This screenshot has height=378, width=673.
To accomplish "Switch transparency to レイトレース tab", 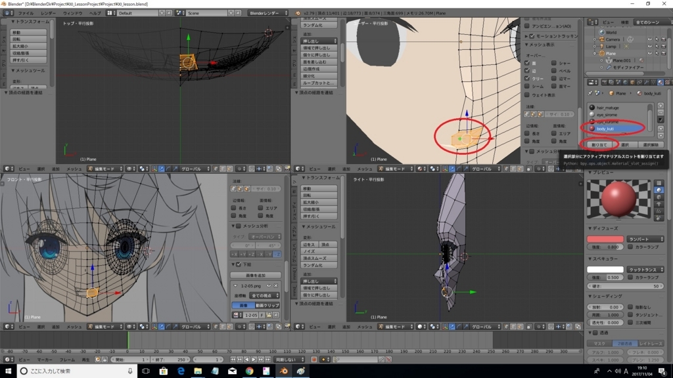I will tap(651, 344).
